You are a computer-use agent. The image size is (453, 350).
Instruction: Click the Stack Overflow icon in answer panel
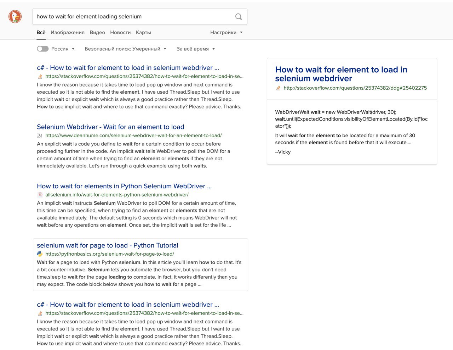(x=278, y=88)
